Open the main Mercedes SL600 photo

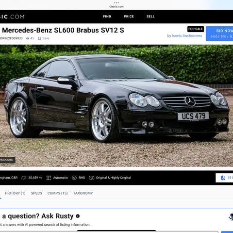click(116, 106)
